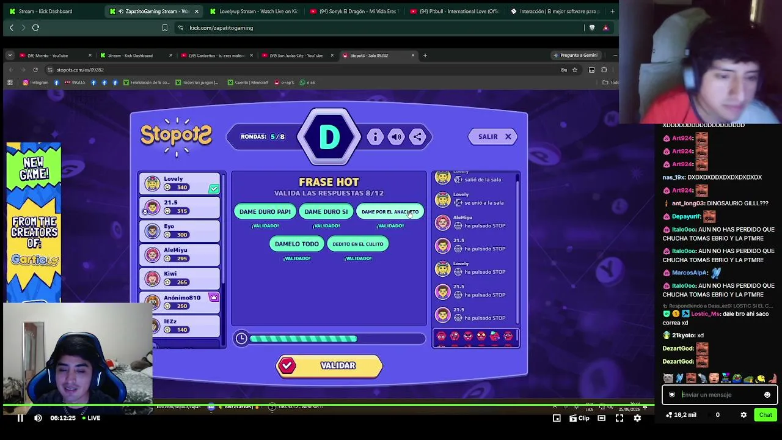Screen dimensions: 782x440
Task: Open the Brave Shields icon
Action: pos(591,28)
